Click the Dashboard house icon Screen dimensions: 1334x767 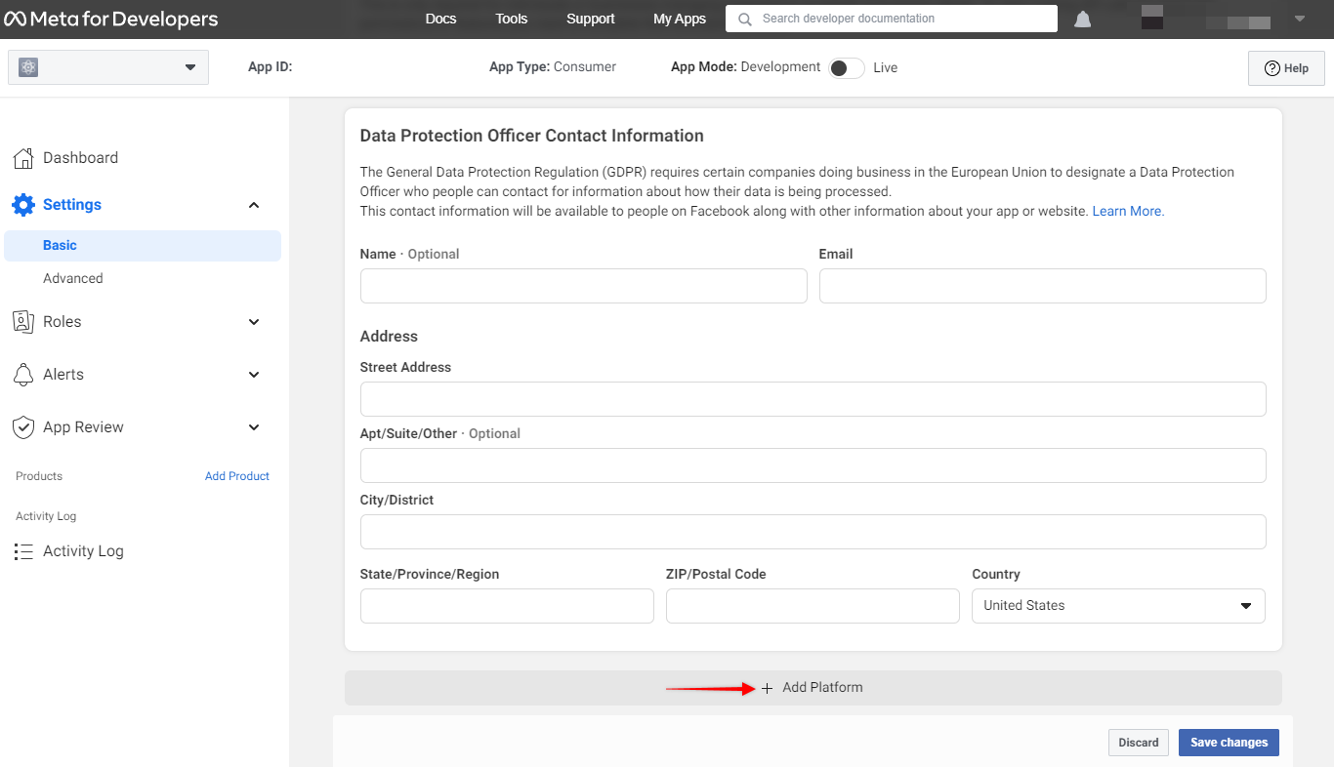(x=23, y=158)
